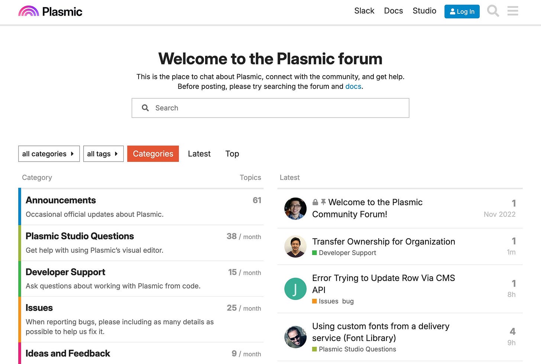Open the Plasmic Studio Questions category
This screenshot has width=541, height=364.
coord(80,236)
